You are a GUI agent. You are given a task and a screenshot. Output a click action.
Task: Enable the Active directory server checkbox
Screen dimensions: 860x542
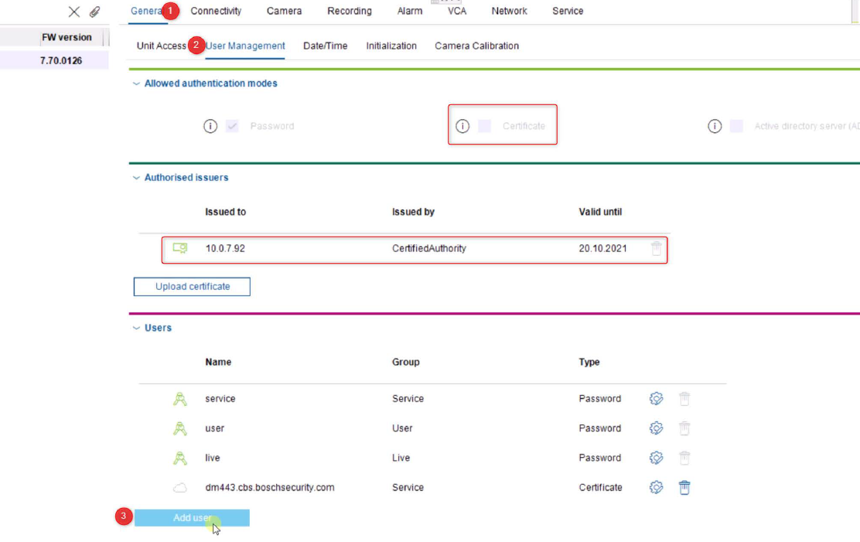736,126
